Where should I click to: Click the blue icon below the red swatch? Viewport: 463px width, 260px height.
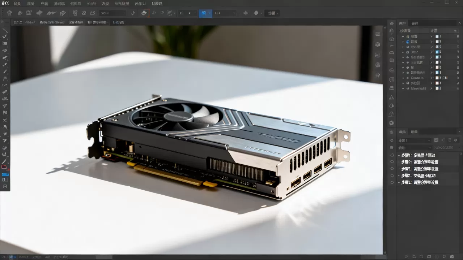[5, 174]
